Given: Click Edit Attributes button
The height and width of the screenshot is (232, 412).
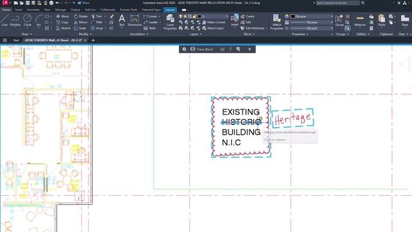Looking at the screenshot, I should pyautogui.click(x=254, y=28).
